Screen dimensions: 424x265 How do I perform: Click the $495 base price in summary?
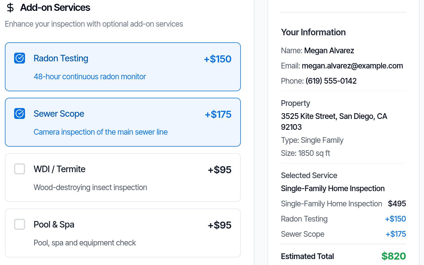coord(397,204)
